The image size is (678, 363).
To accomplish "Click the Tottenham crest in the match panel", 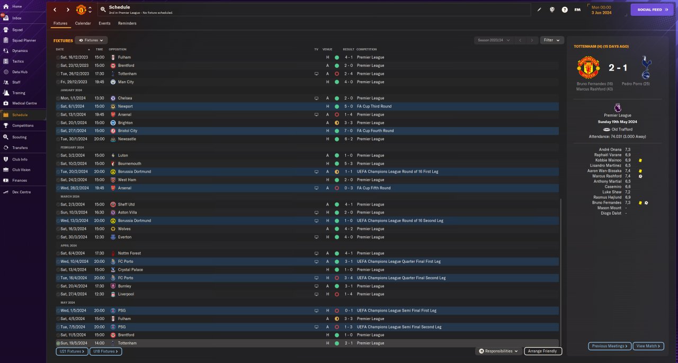I will 646,68.
